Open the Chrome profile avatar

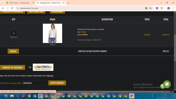(169, 8)
